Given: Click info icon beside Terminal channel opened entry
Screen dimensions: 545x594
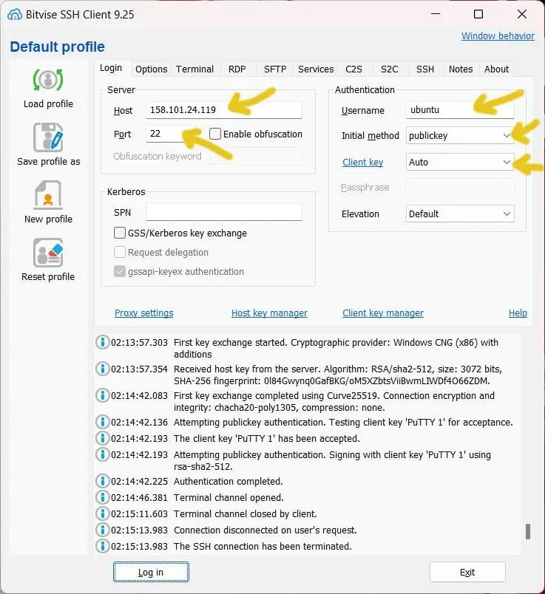Looking at the screenshot, I should (102, 497).
